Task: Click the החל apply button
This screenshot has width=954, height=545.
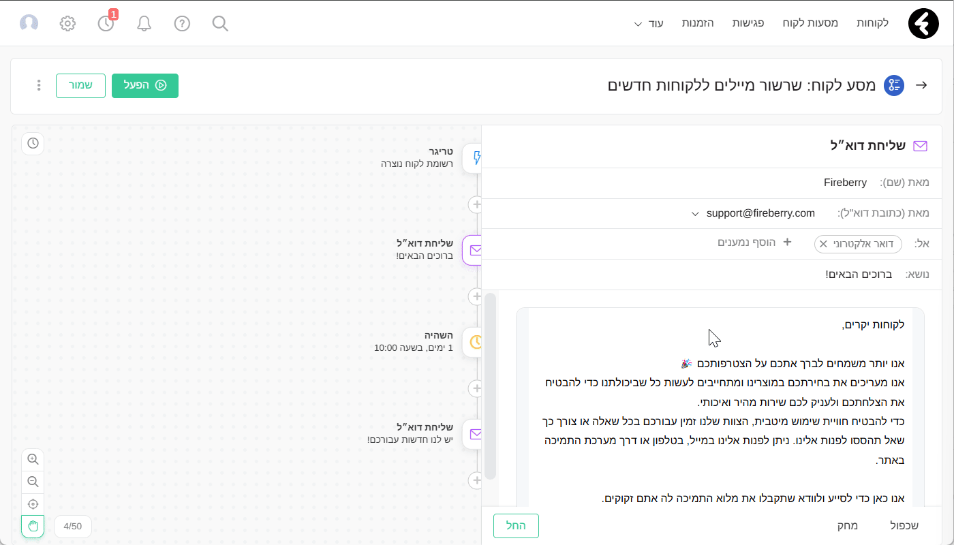Action: click(516, 526)
